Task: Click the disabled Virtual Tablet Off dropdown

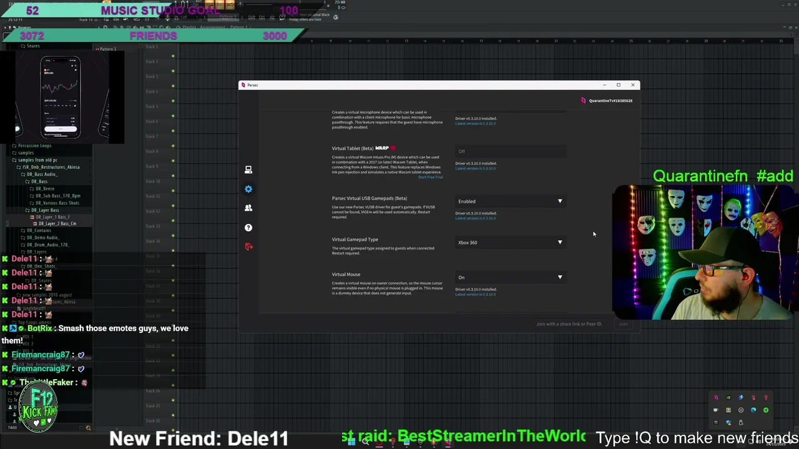Action: pos(511,152)
